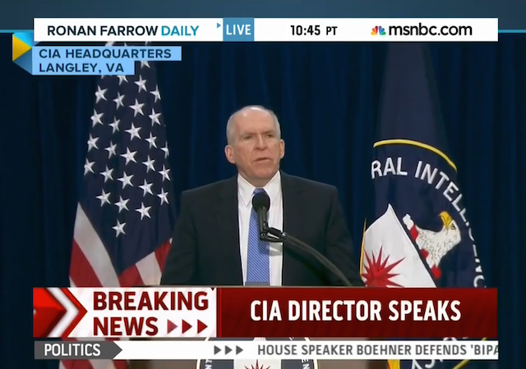
Task: Click the eagle on the CIA seal flag
Action: click(x=433, y=240)
